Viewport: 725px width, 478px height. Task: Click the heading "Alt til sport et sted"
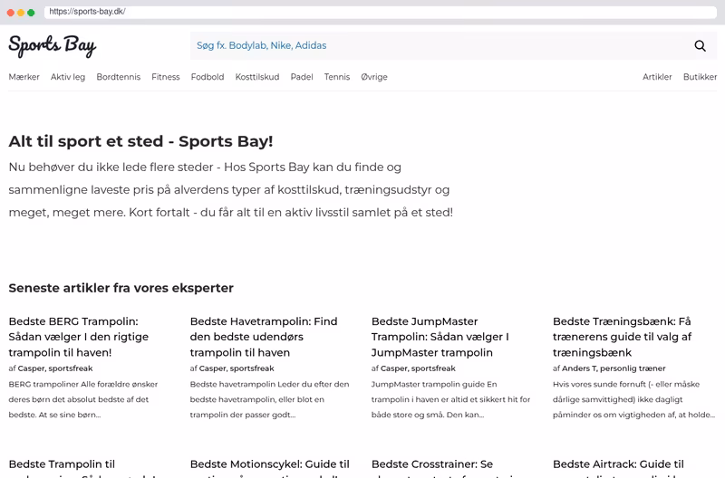(x=140, y=141)
